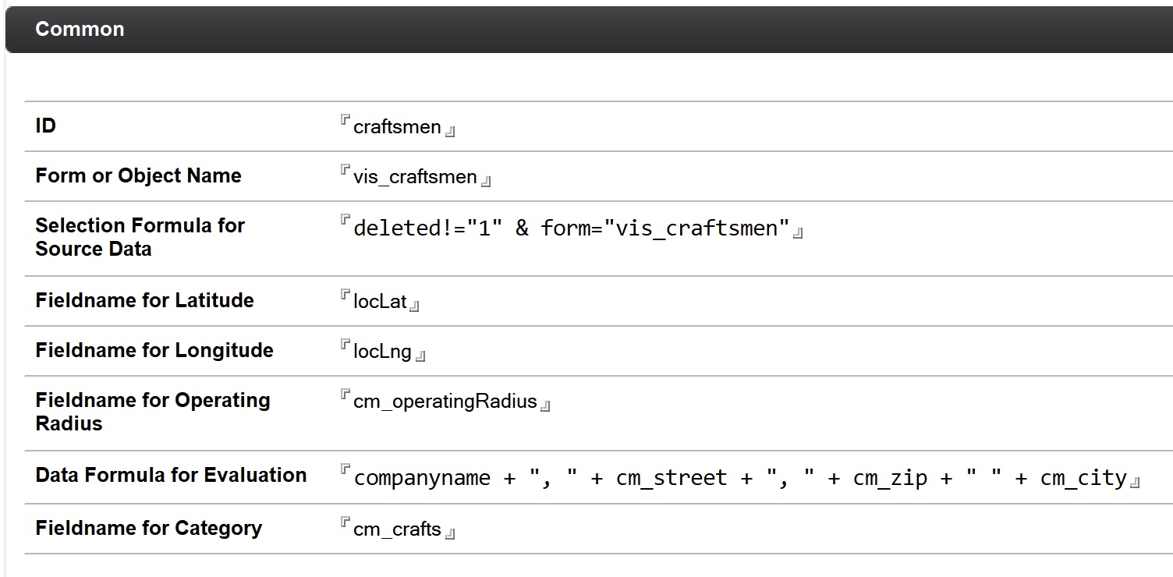Click the Fieldname for Longitude label
1173x577 pixels.
154,351
